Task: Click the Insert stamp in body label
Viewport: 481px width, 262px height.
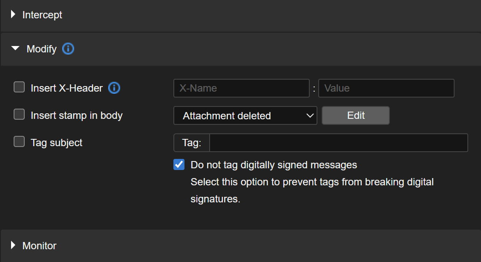Action: tap(77, 115)
